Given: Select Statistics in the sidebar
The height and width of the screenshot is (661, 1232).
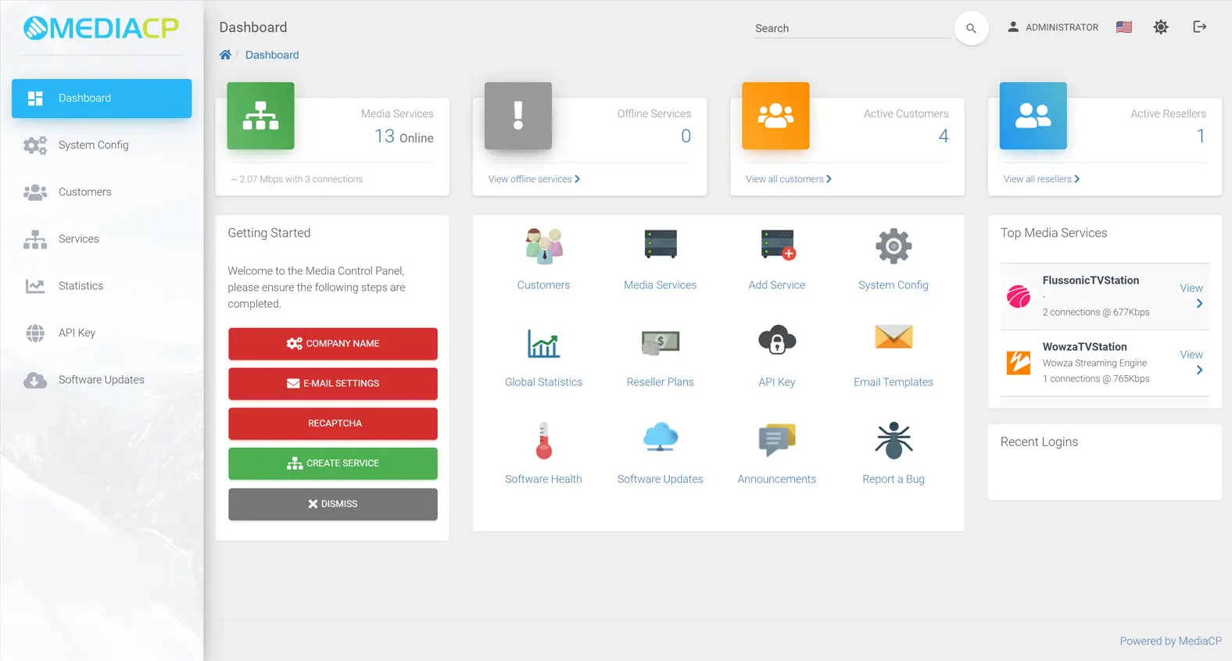Looking at the screenshot, I should (81, 286).
